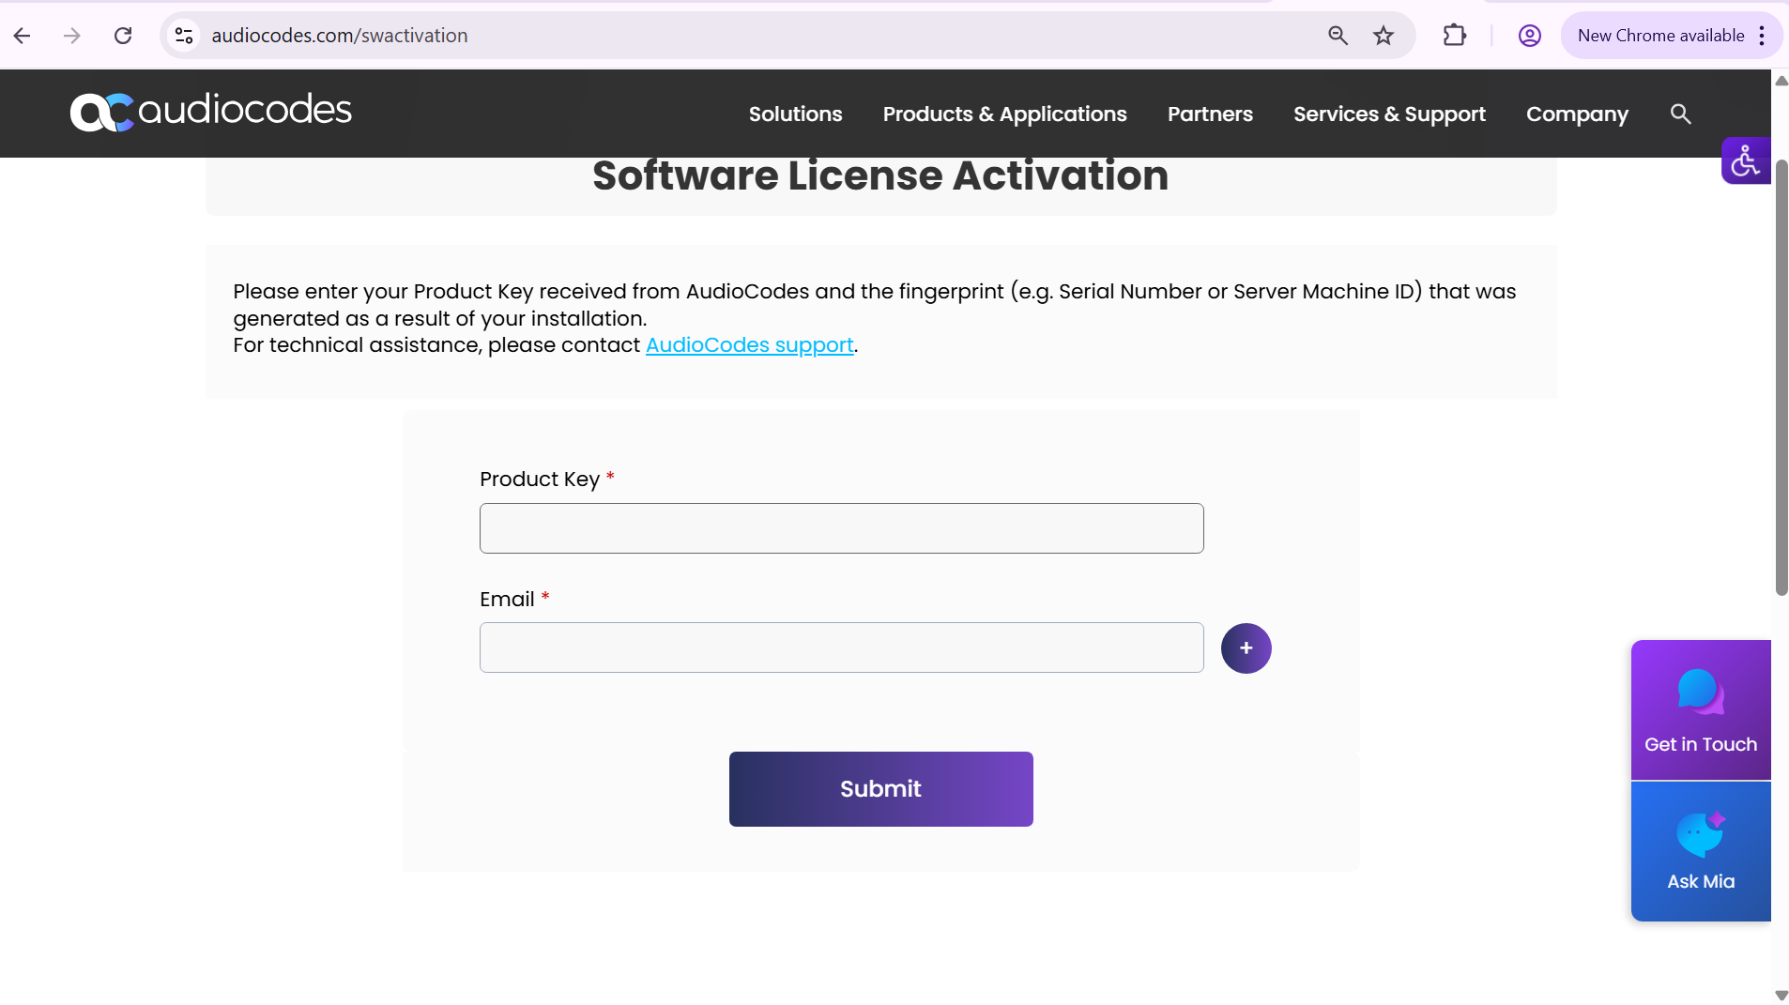Reload the page using refresh icon

pos(123,36)
